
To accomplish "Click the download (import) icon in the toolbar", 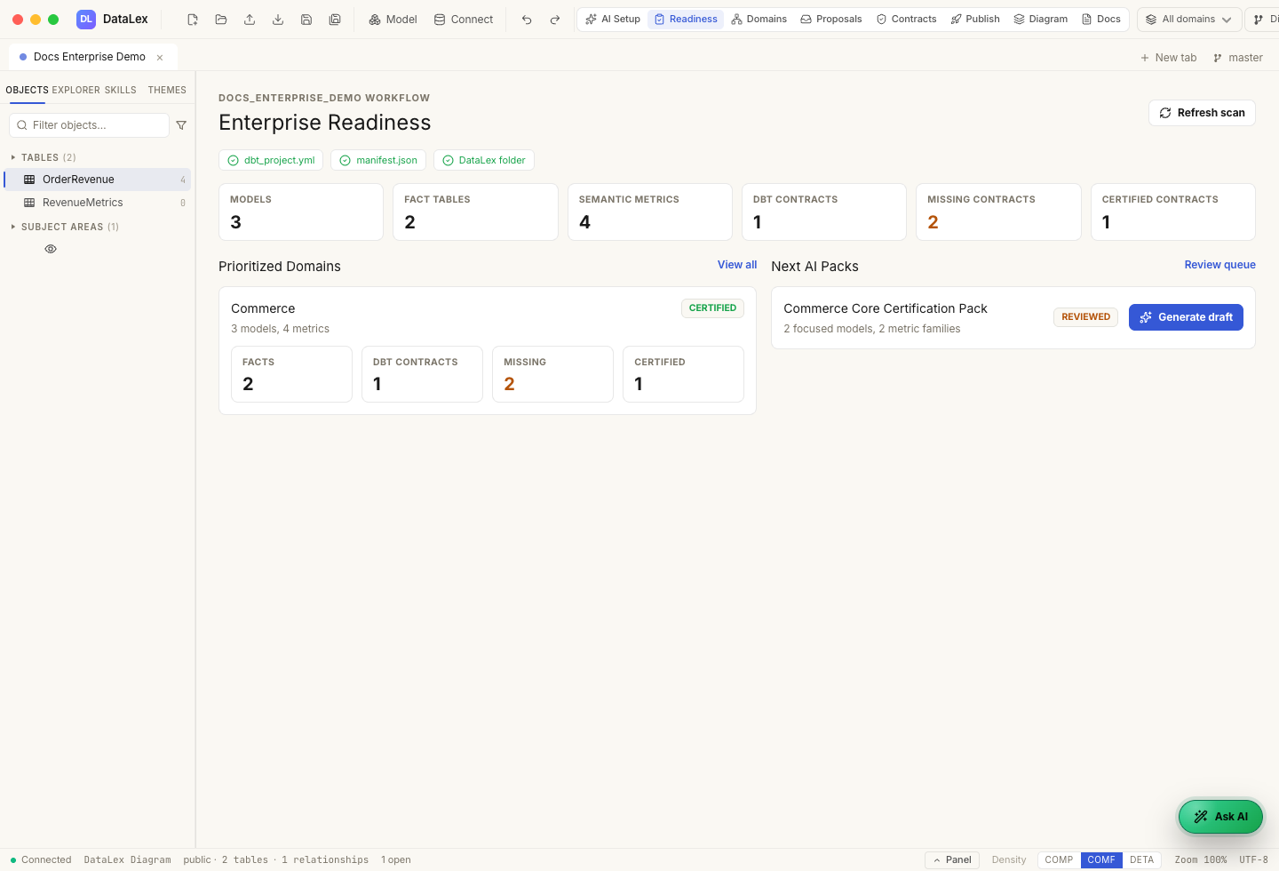I will click(x=278, y=20).
